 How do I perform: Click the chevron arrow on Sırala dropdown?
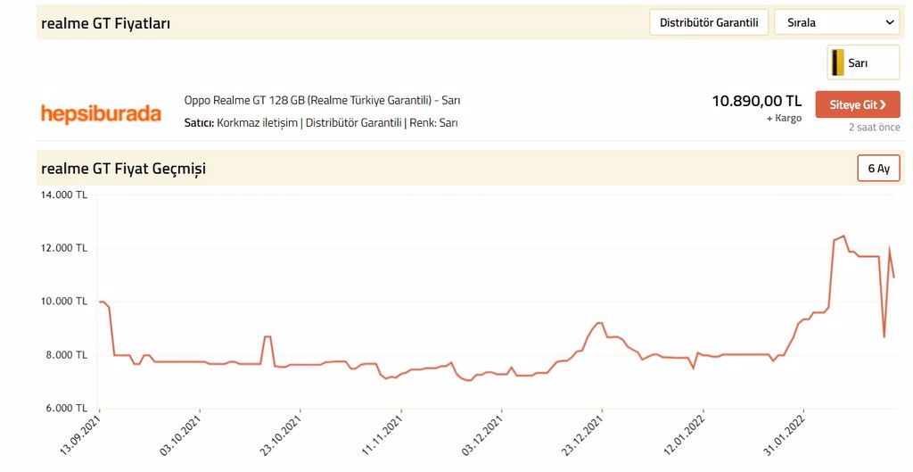pyautogui.click(x=890, y=22)
